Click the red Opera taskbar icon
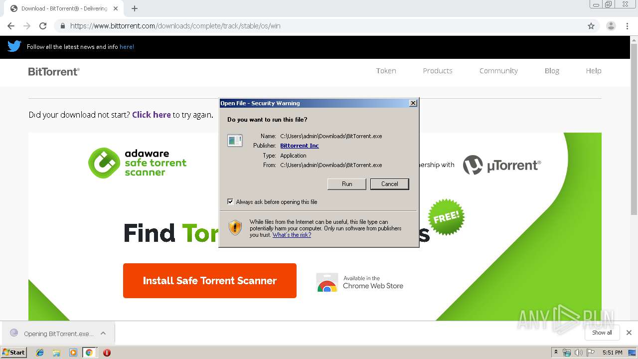This screenshot has height=359, width=638. pos(107,353)
